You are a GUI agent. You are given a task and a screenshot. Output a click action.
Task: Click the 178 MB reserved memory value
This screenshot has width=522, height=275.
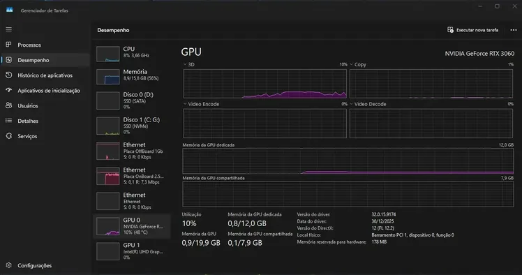[379, 242]
